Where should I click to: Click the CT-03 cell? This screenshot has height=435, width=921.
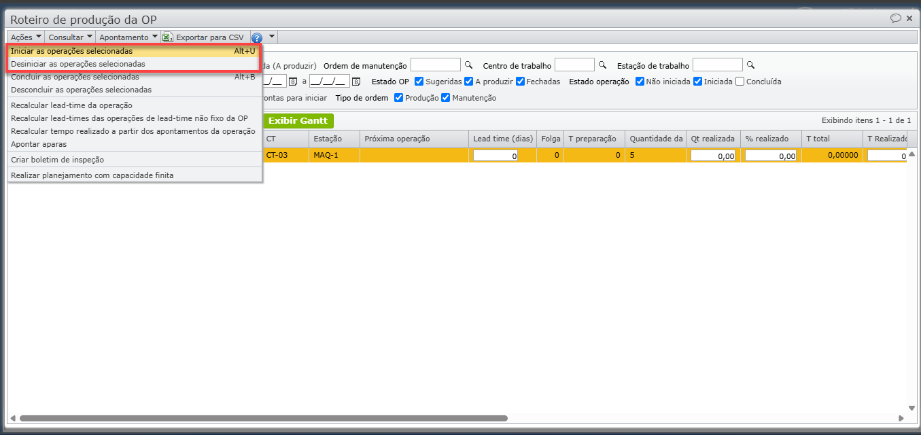(285, 155)
